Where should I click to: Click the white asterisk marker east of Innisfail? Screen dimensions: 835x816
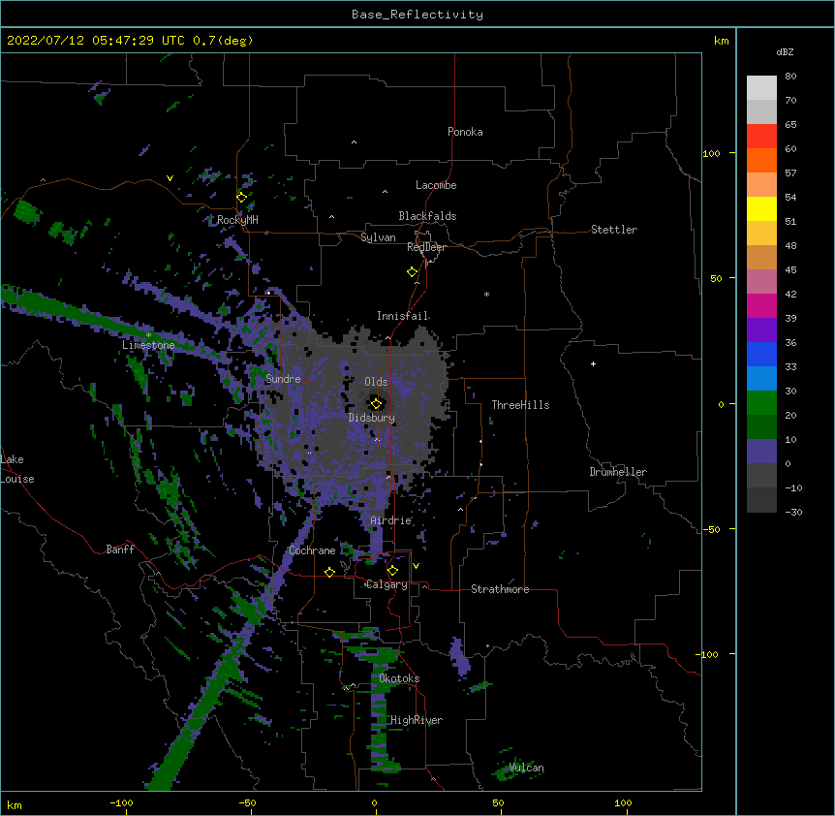[486, 294]
